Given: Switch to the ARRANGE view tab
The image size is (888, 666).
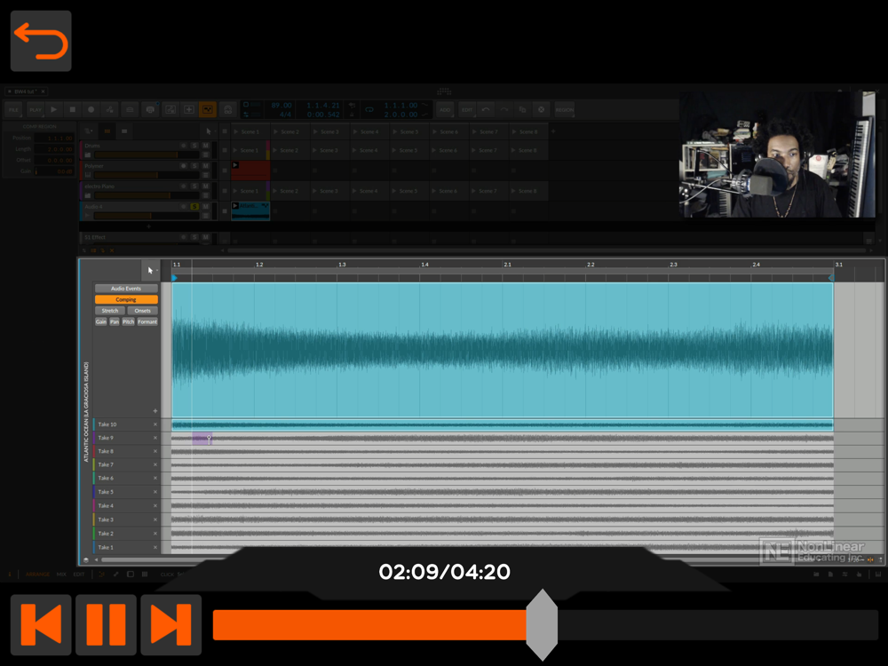Looking at the screenshot, I should [x=38, y=575].
